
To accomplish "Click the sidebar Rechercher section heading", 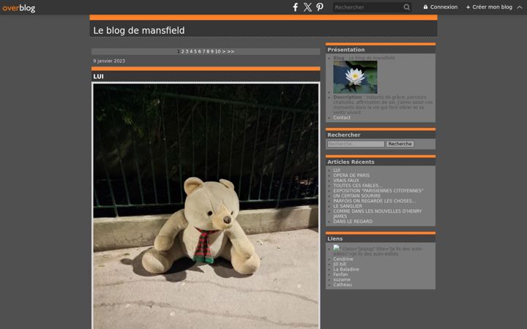I will pos(344,135).
